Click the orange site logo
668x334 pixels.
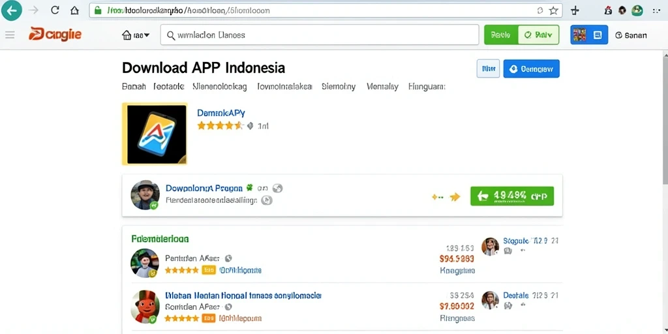point(55,35)
